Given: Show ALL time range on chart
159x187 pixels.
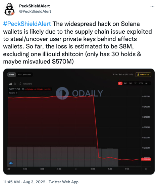Looking at the screenshot, I should pyautogui.click(x=147, y=83).
